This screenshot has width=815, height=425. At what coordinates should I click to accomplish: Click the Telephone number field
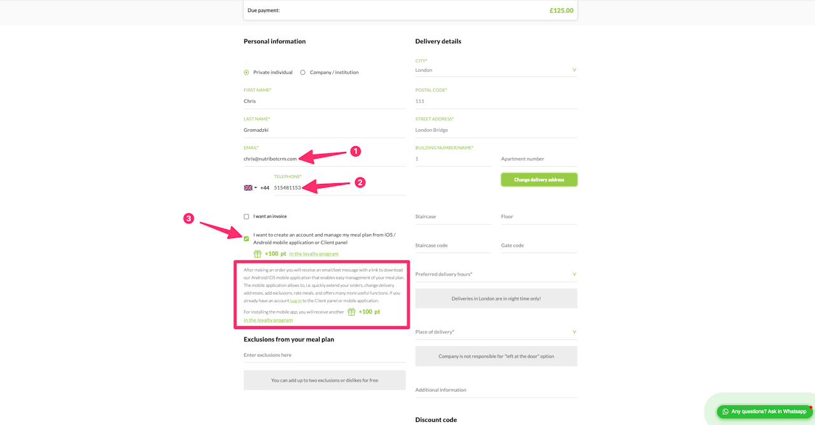339,188
